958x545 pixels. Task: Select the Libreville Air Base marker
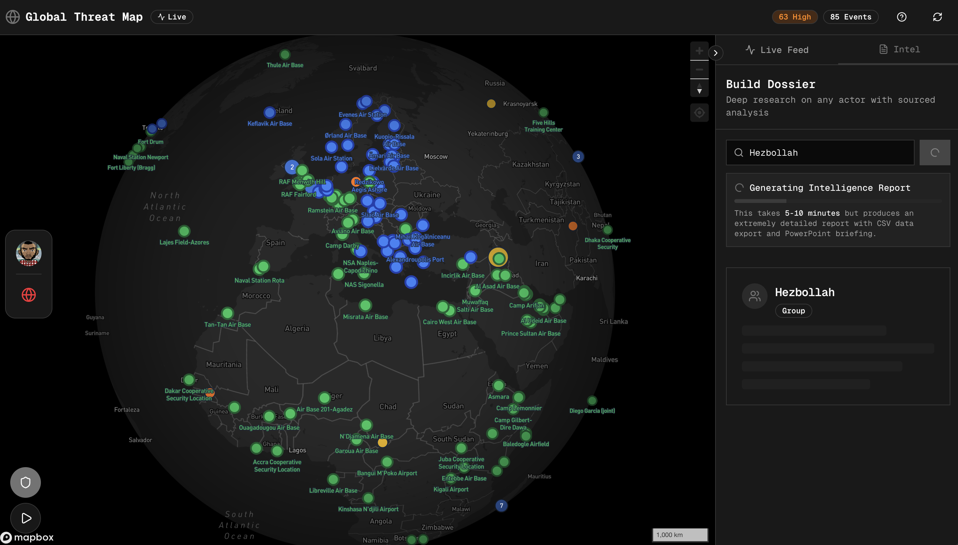[x=333, y=479]
